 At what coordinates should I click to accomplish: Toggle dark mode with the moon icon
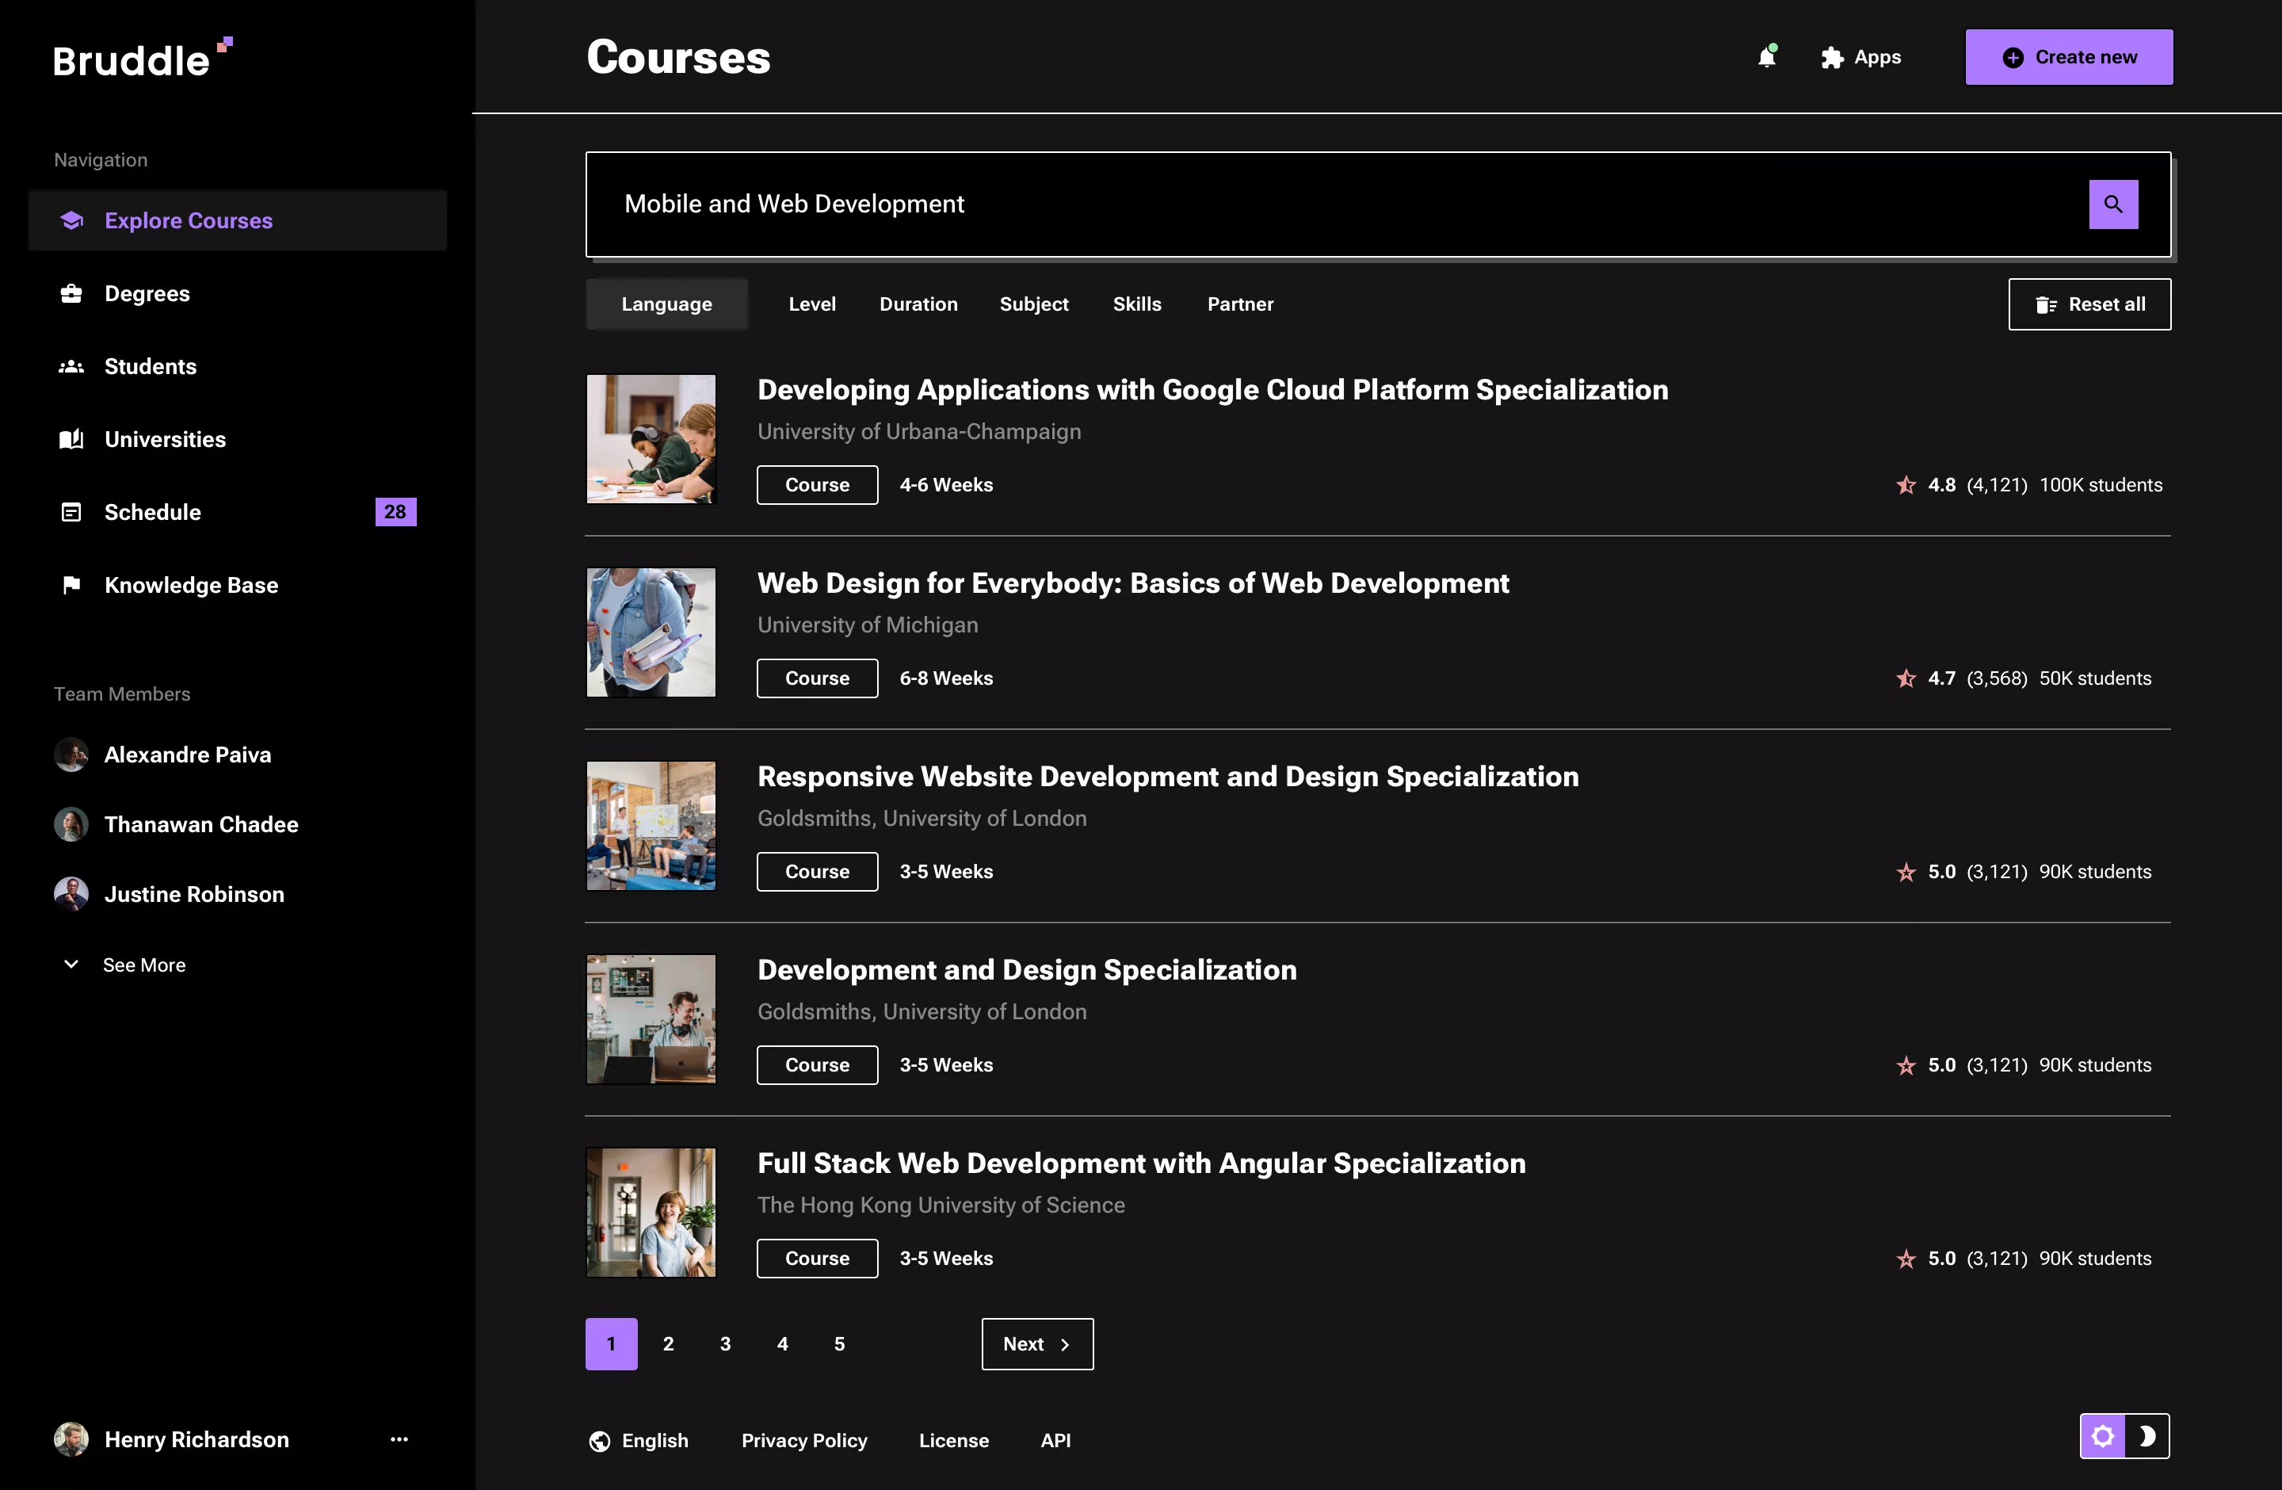coord(2149,1435)
